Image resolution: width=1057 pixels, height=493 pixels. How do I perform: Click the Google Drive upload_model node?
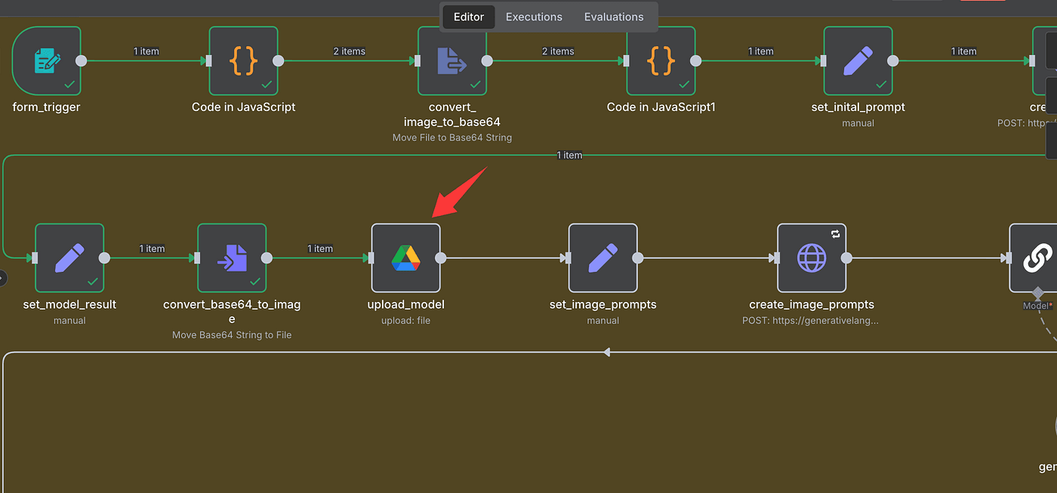pos(405,258)
